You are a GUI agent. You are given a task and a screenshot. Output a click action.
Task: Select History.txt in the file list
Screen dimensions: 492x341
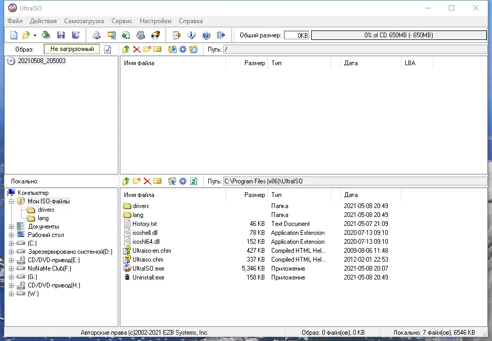tap(145, 224)
